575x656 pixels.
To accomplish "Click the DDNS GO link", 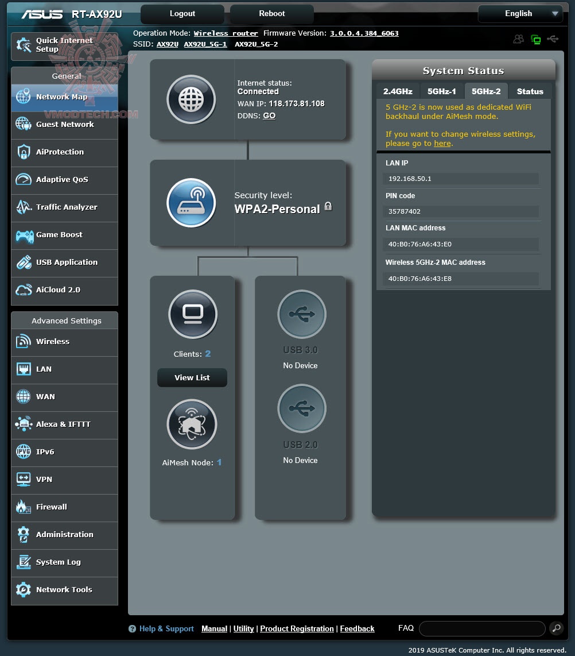I will [269, 116].
